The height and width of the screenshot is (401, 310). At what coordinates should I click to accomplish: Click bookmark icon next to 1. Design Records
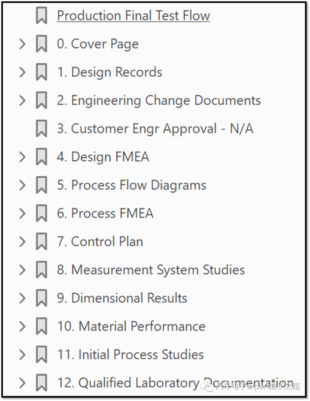(41, 72)
